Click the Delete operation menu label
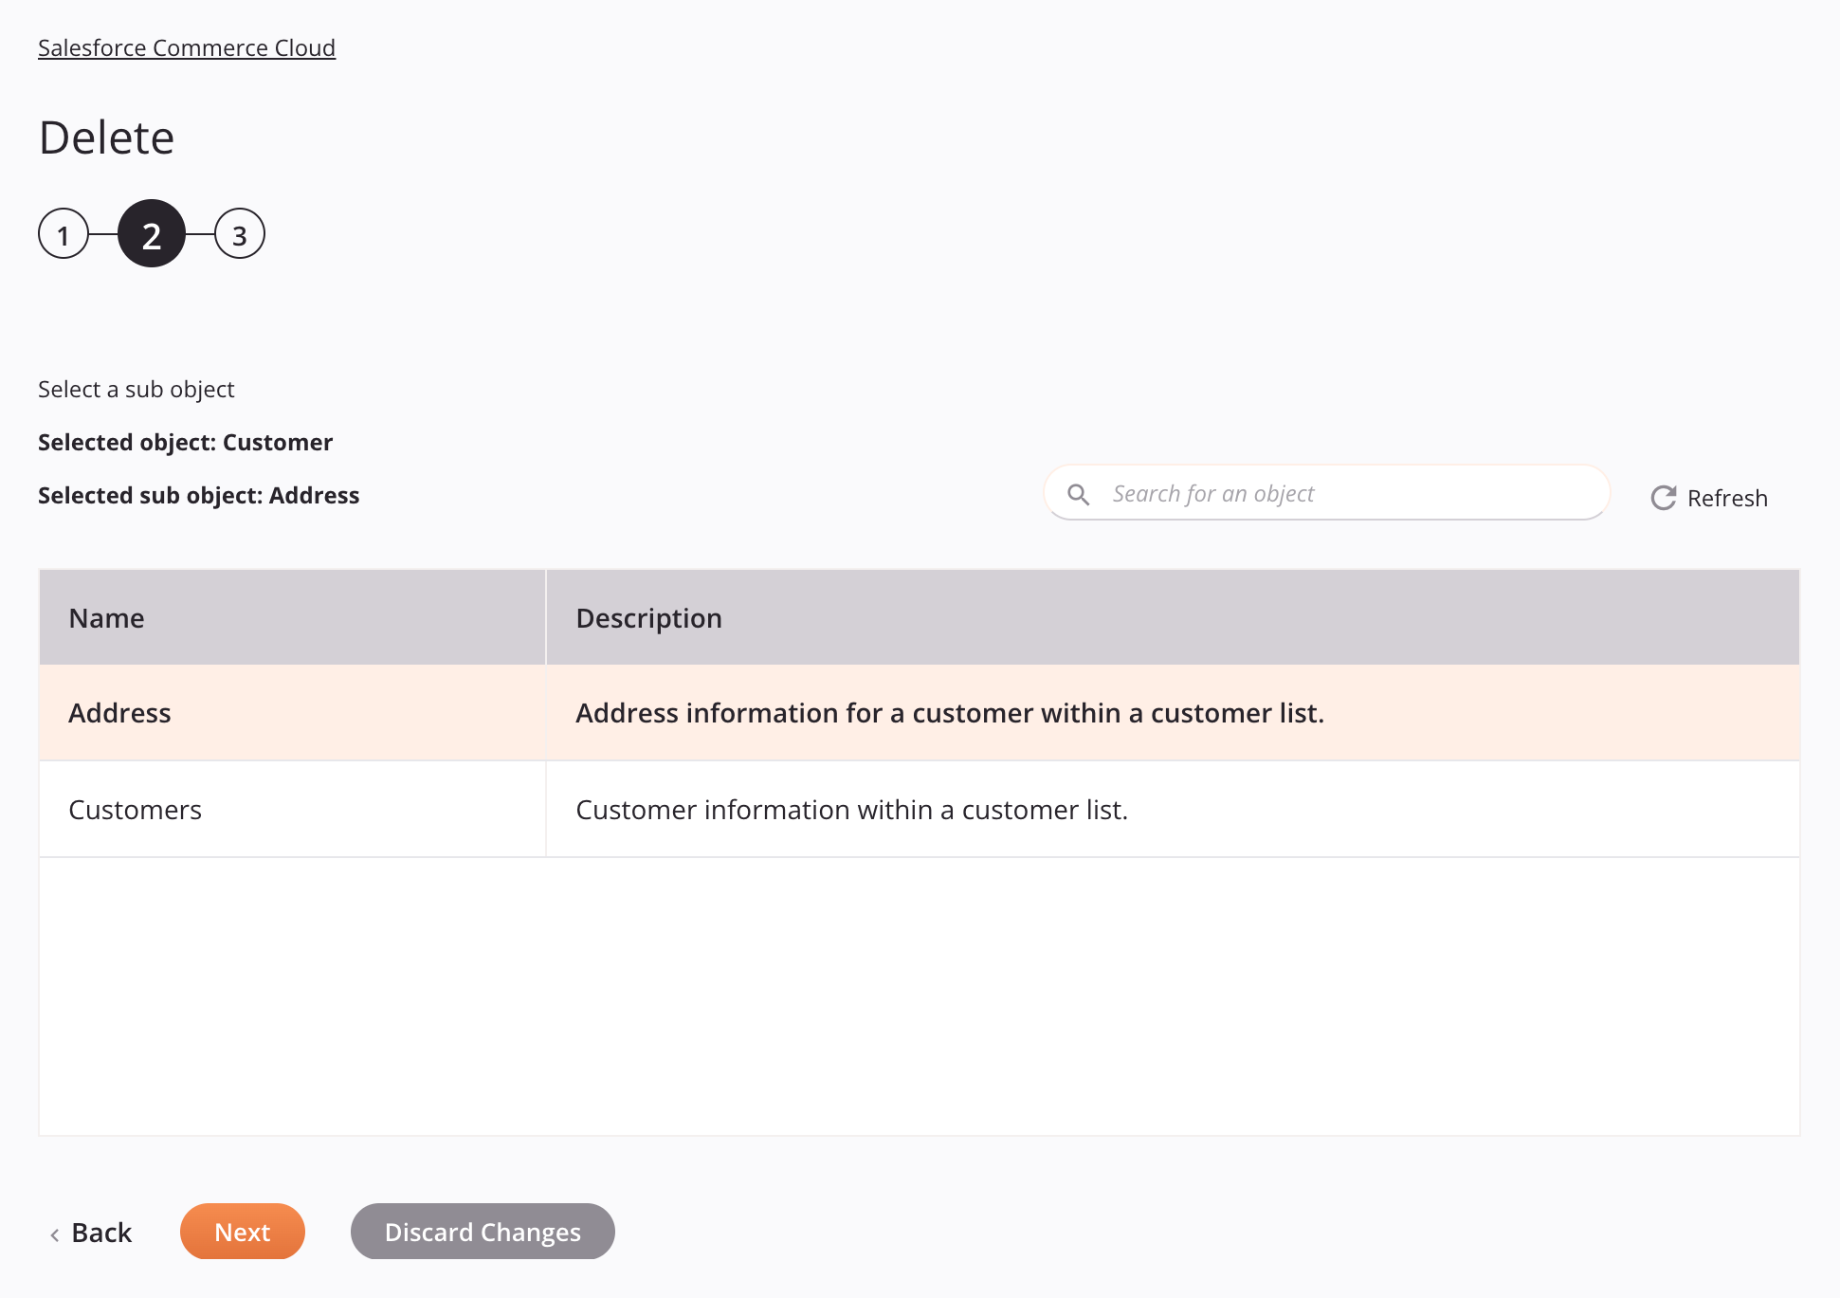The height and width of the screenshot is (1298, 1840). [105, 137]
